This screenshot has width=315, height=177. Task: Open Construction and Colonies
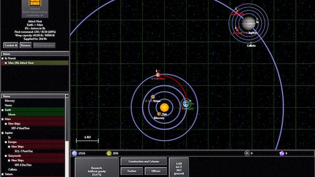(x=144, y=161)
